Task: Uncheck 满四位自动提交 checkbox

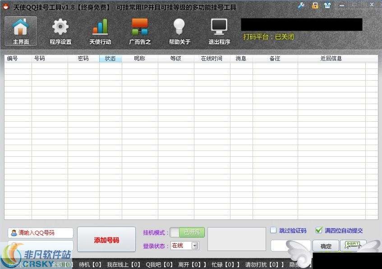Action: click(318, 230)
